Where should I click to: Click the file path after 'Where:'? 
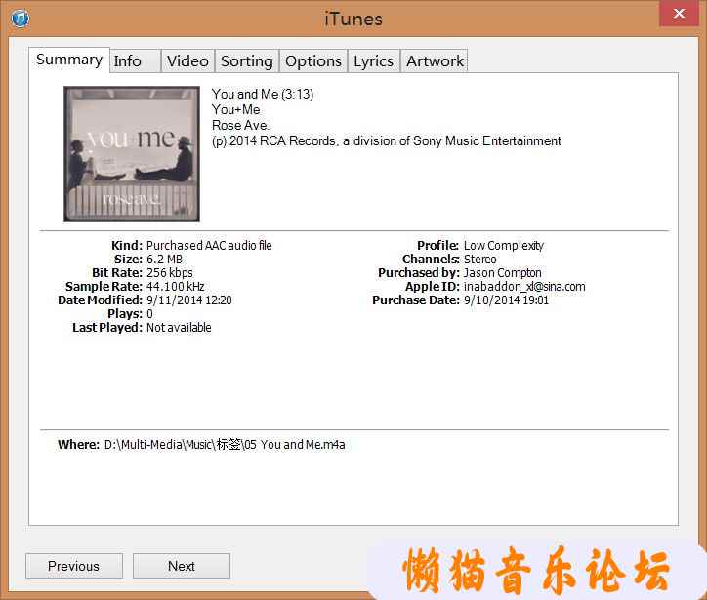click(x=225, y=445)
